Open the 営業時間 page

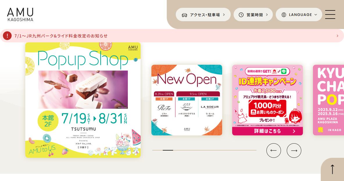click(x=253, y=15)
